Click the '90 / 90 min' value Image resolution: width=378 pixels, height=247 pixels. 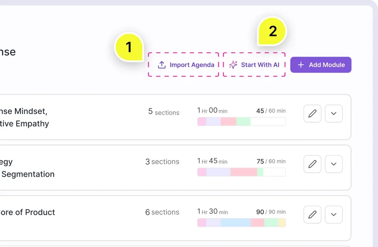271,212
